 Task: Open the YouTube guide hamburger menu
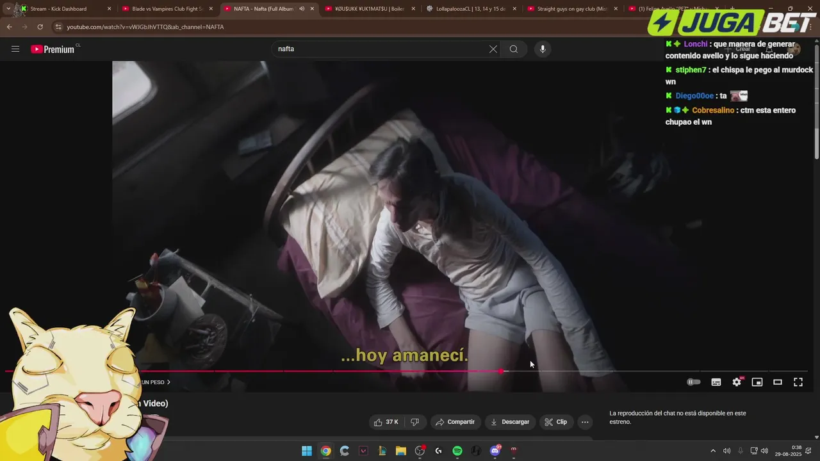[15, 49]
